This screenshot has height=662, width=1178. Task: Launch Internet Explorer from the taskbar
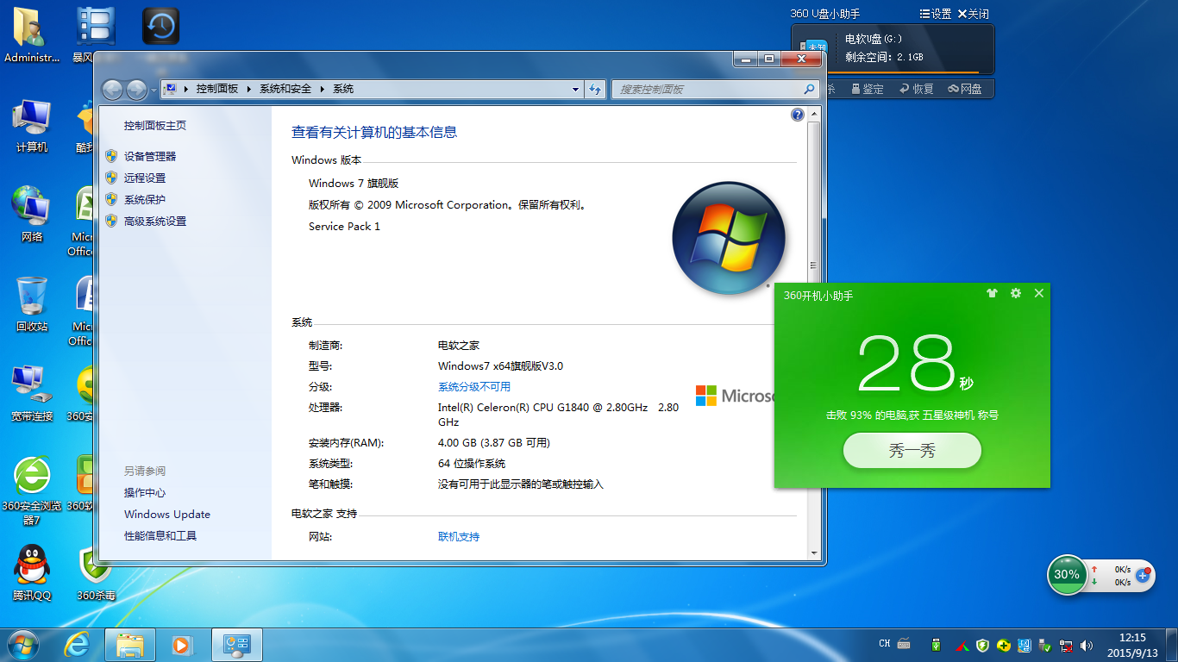pos(78,645)
